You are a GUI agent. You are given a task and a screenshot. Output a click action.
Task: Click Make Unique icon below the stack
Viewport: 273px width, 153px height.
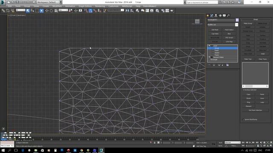(219, 65)
